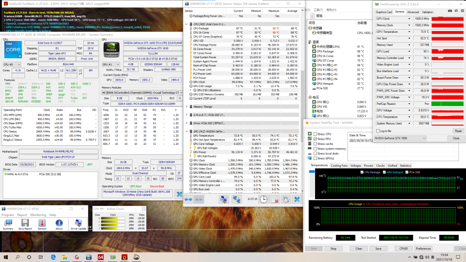The image size is (466, 262).
Task: Click the sensor status left-right arrows icon
Action: 189,200
